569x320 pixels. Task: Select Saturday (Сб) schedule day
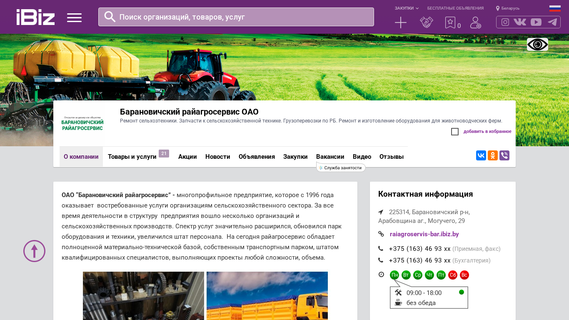click(453, 275)
